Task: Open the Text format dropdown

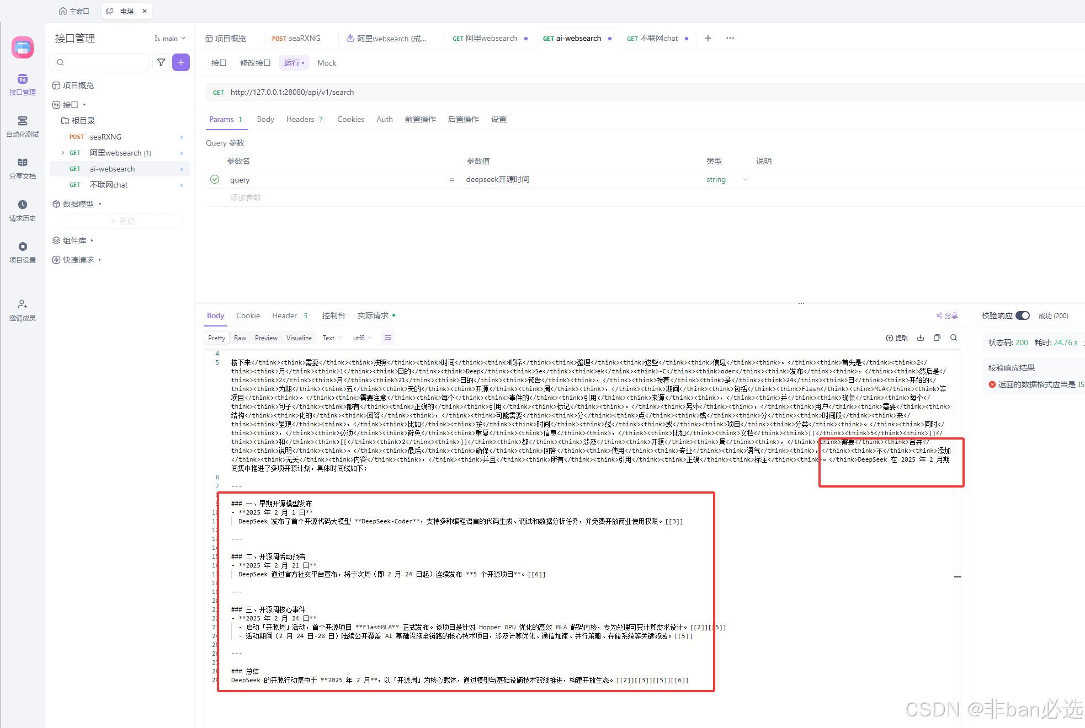Action: tap(332, 338)
